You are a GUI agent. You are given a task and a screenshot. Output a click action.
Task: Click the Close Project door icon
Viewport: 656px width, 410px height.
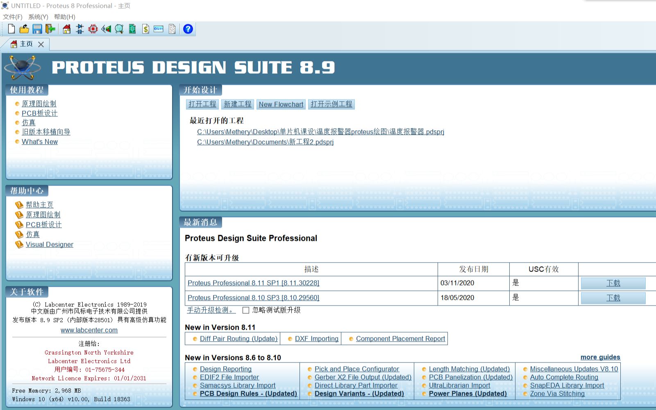[50, 29]
